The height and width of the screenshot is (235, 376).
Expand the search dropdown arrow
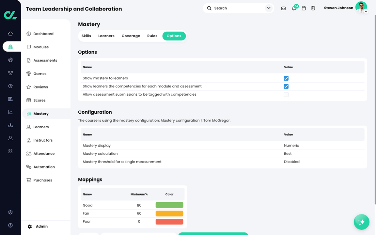268,8
